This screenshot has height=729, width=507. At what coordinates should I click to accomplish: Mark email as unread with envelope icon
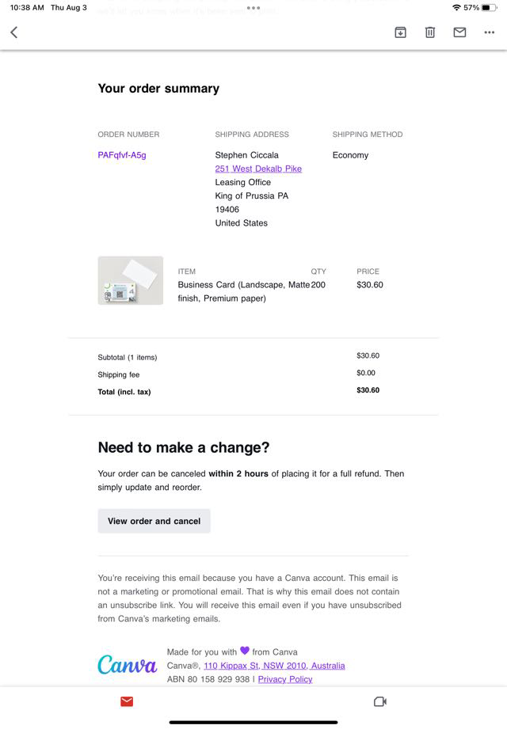coord(459,32)
